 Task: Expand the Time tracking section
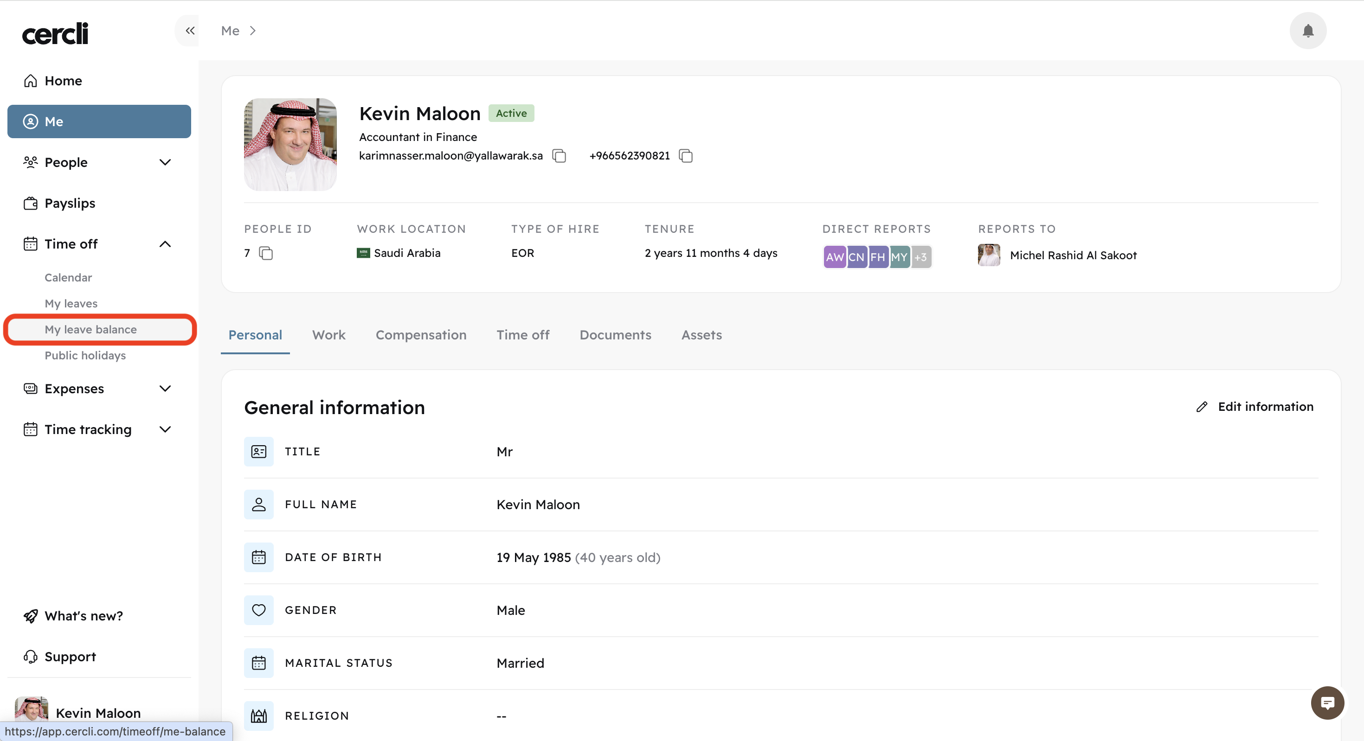[x=165, y=429]
